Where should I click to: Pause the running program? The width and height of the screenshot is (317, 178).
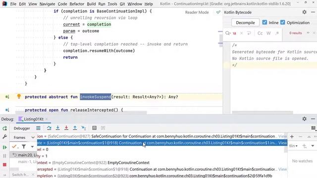(x=4, y=156)
